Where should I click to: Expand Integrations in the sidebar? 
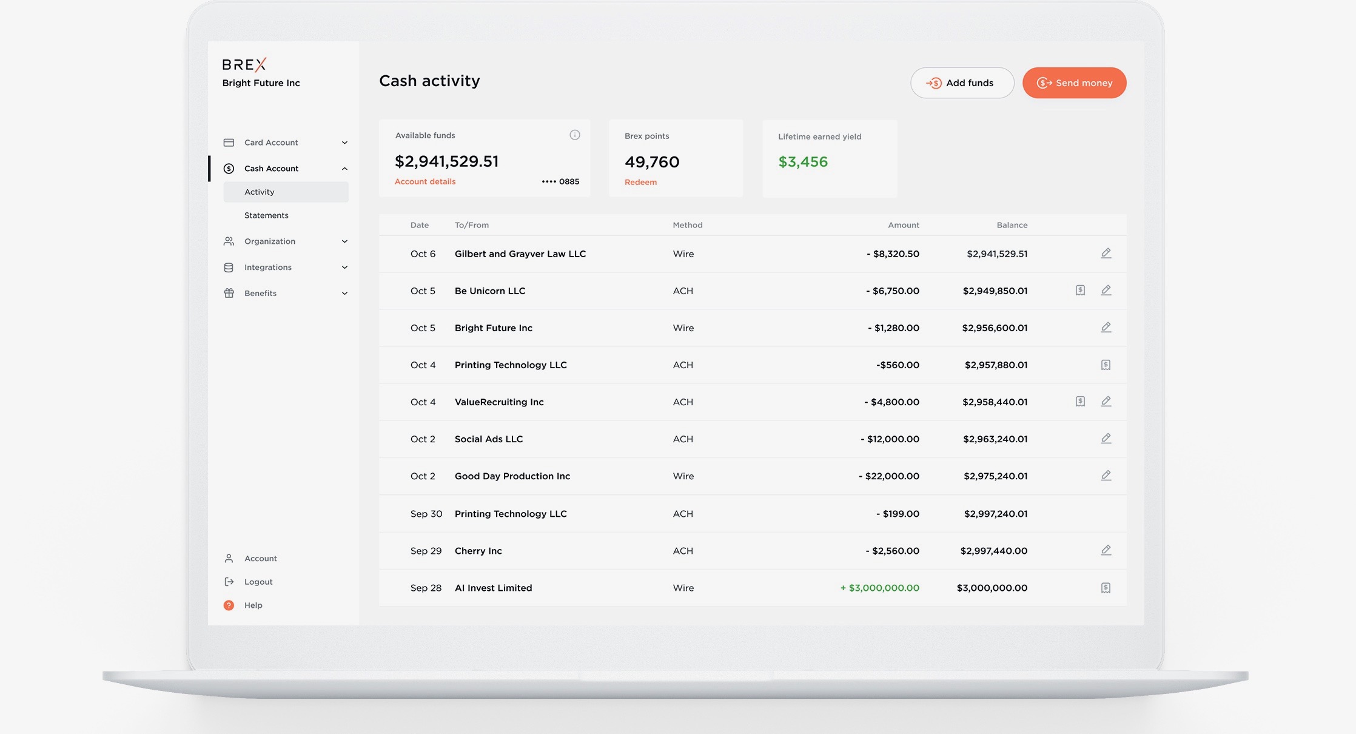[x=344, y=268]
